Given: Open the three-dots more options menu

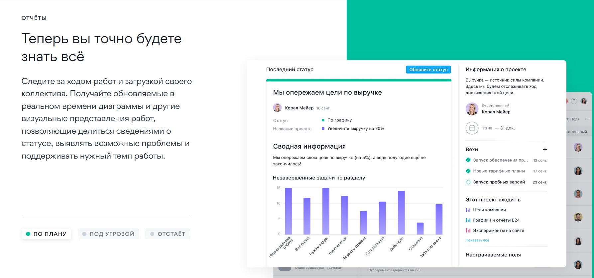Looking at the screenshot, I should pyautogui.click(x=587, y=119).
